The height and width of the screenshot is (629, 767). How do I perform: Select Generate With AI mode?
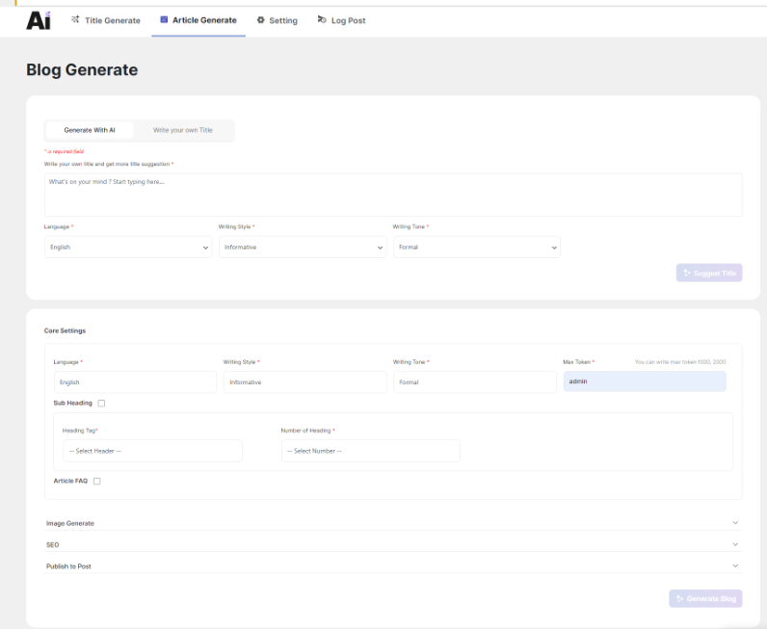90,130
